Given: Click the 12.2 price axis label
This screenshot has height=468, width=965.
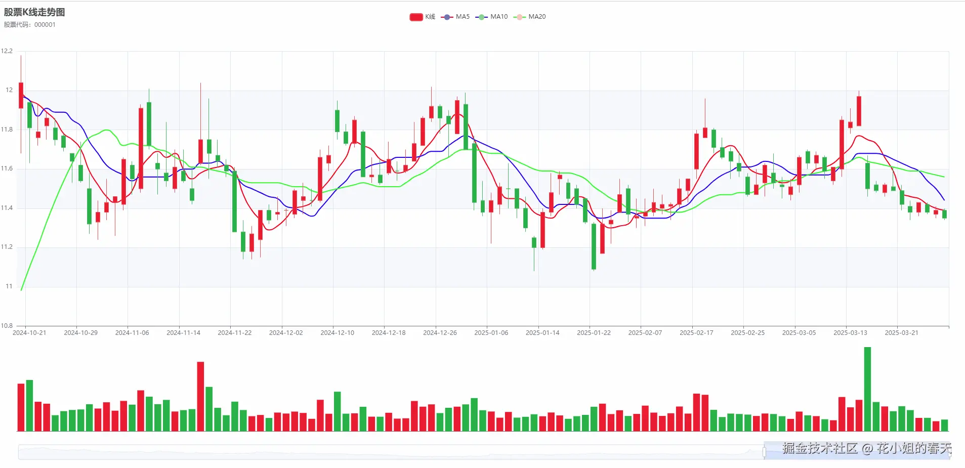Looking at the screenshot, I should tap(7, 51).
